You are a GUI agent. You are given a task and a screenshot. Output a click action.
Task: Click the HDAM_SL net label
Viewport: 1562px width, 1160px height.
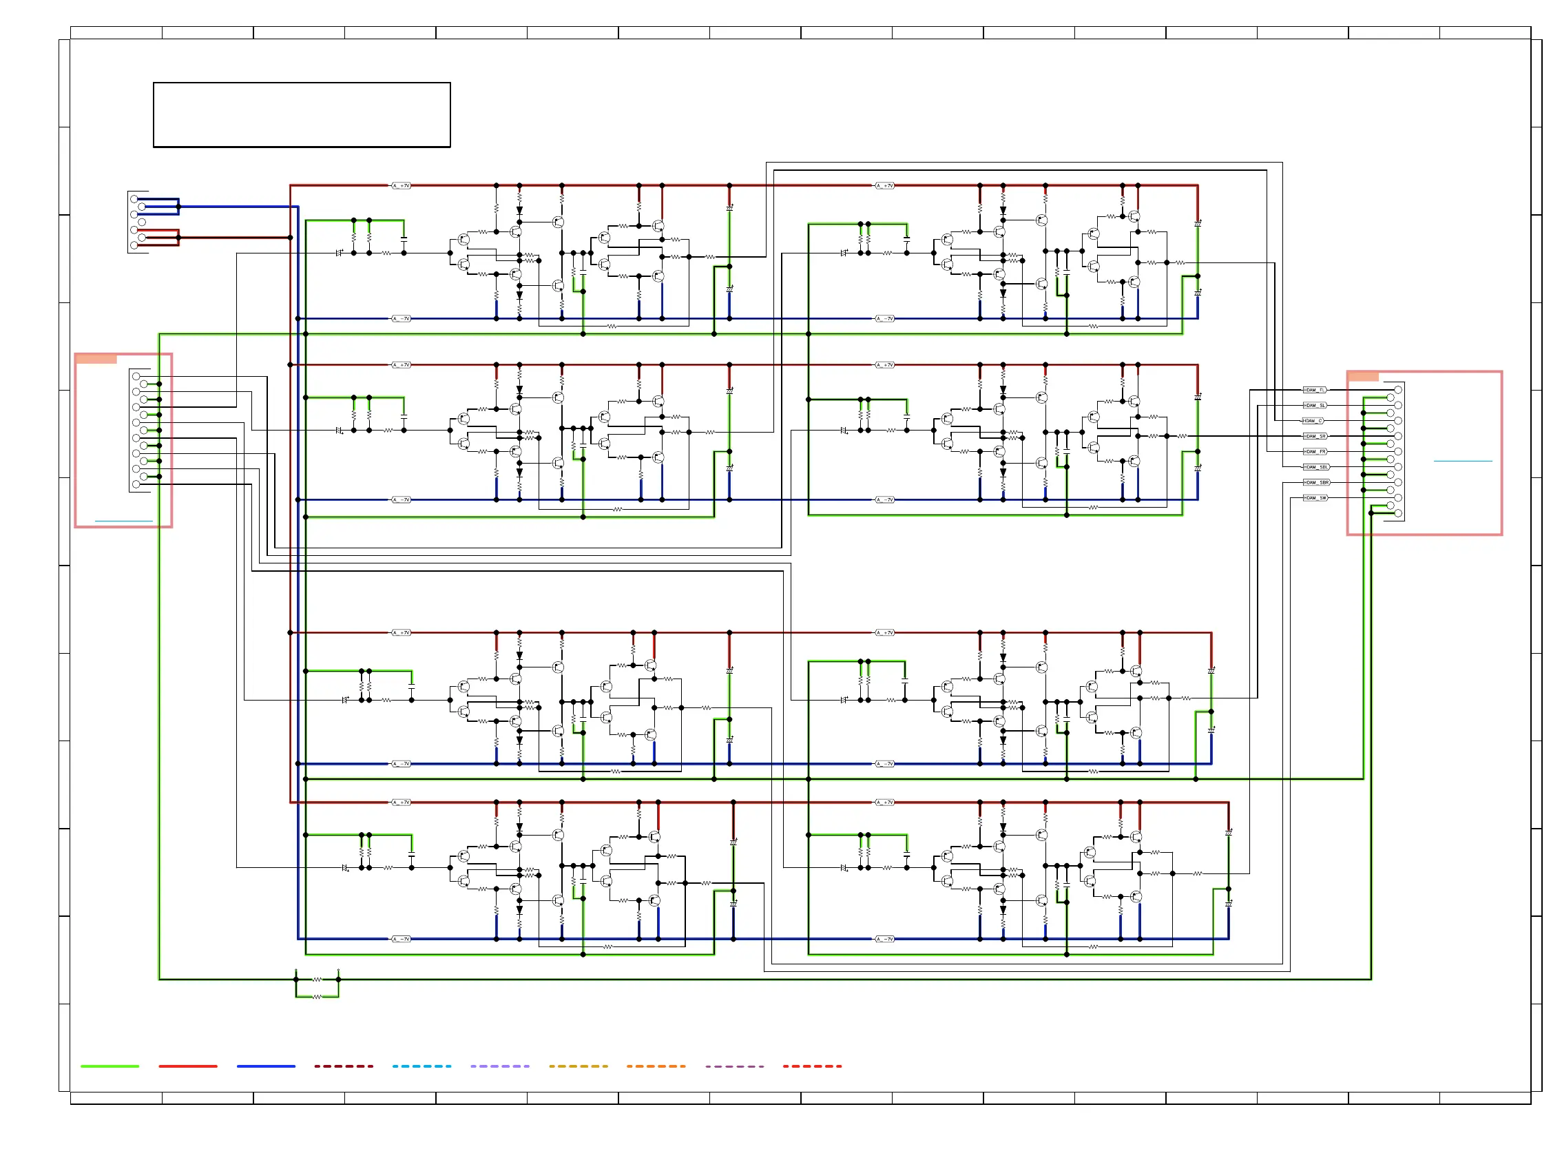[x=1315, y=405]
